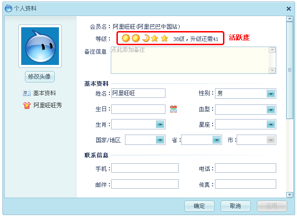Click the 姓名 field containing 阿里旺旺
297x216 pixels.
coord(138,93)
